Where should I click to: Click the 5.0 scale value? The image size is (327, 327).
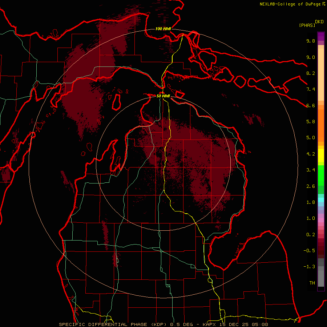pos(311,138)
